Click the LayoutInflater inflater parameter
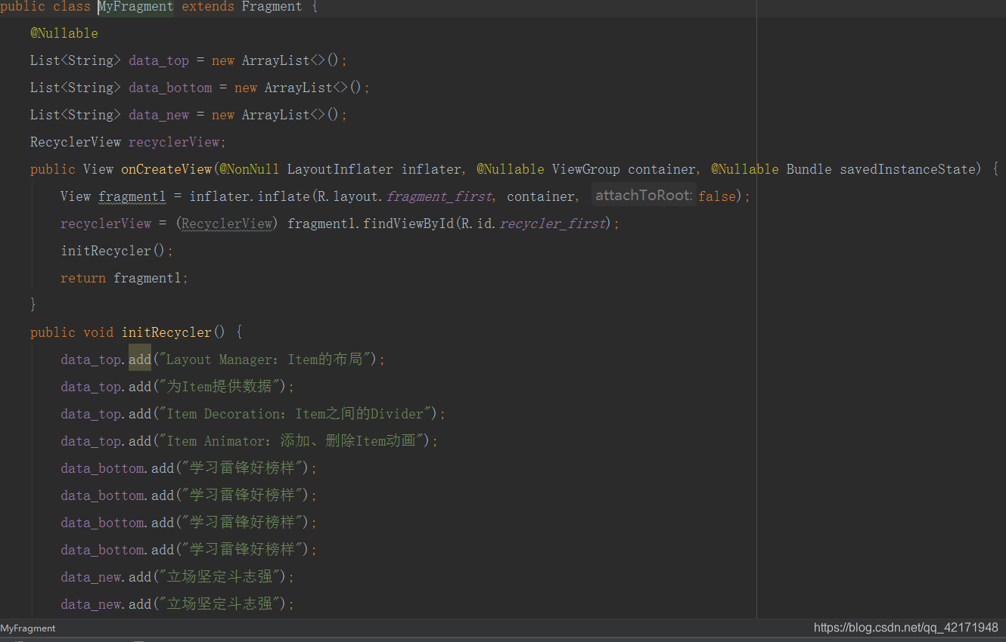1006x642 pixels. (x=374, y=169)
